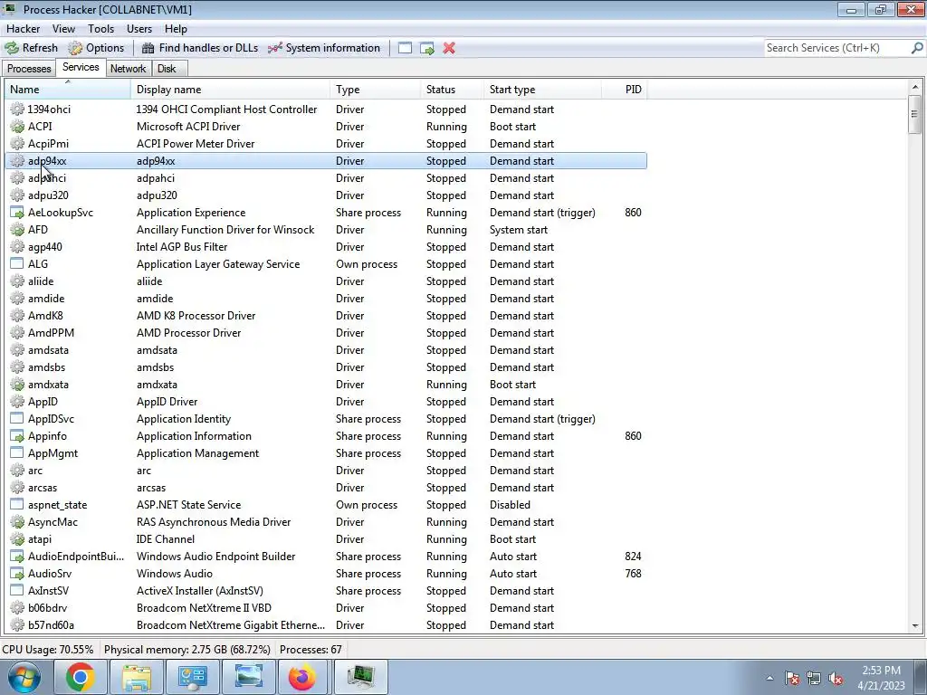Screen dimensions: 927x695
Task: Switch to the Network tab
Action: click(x=128, y=69)
